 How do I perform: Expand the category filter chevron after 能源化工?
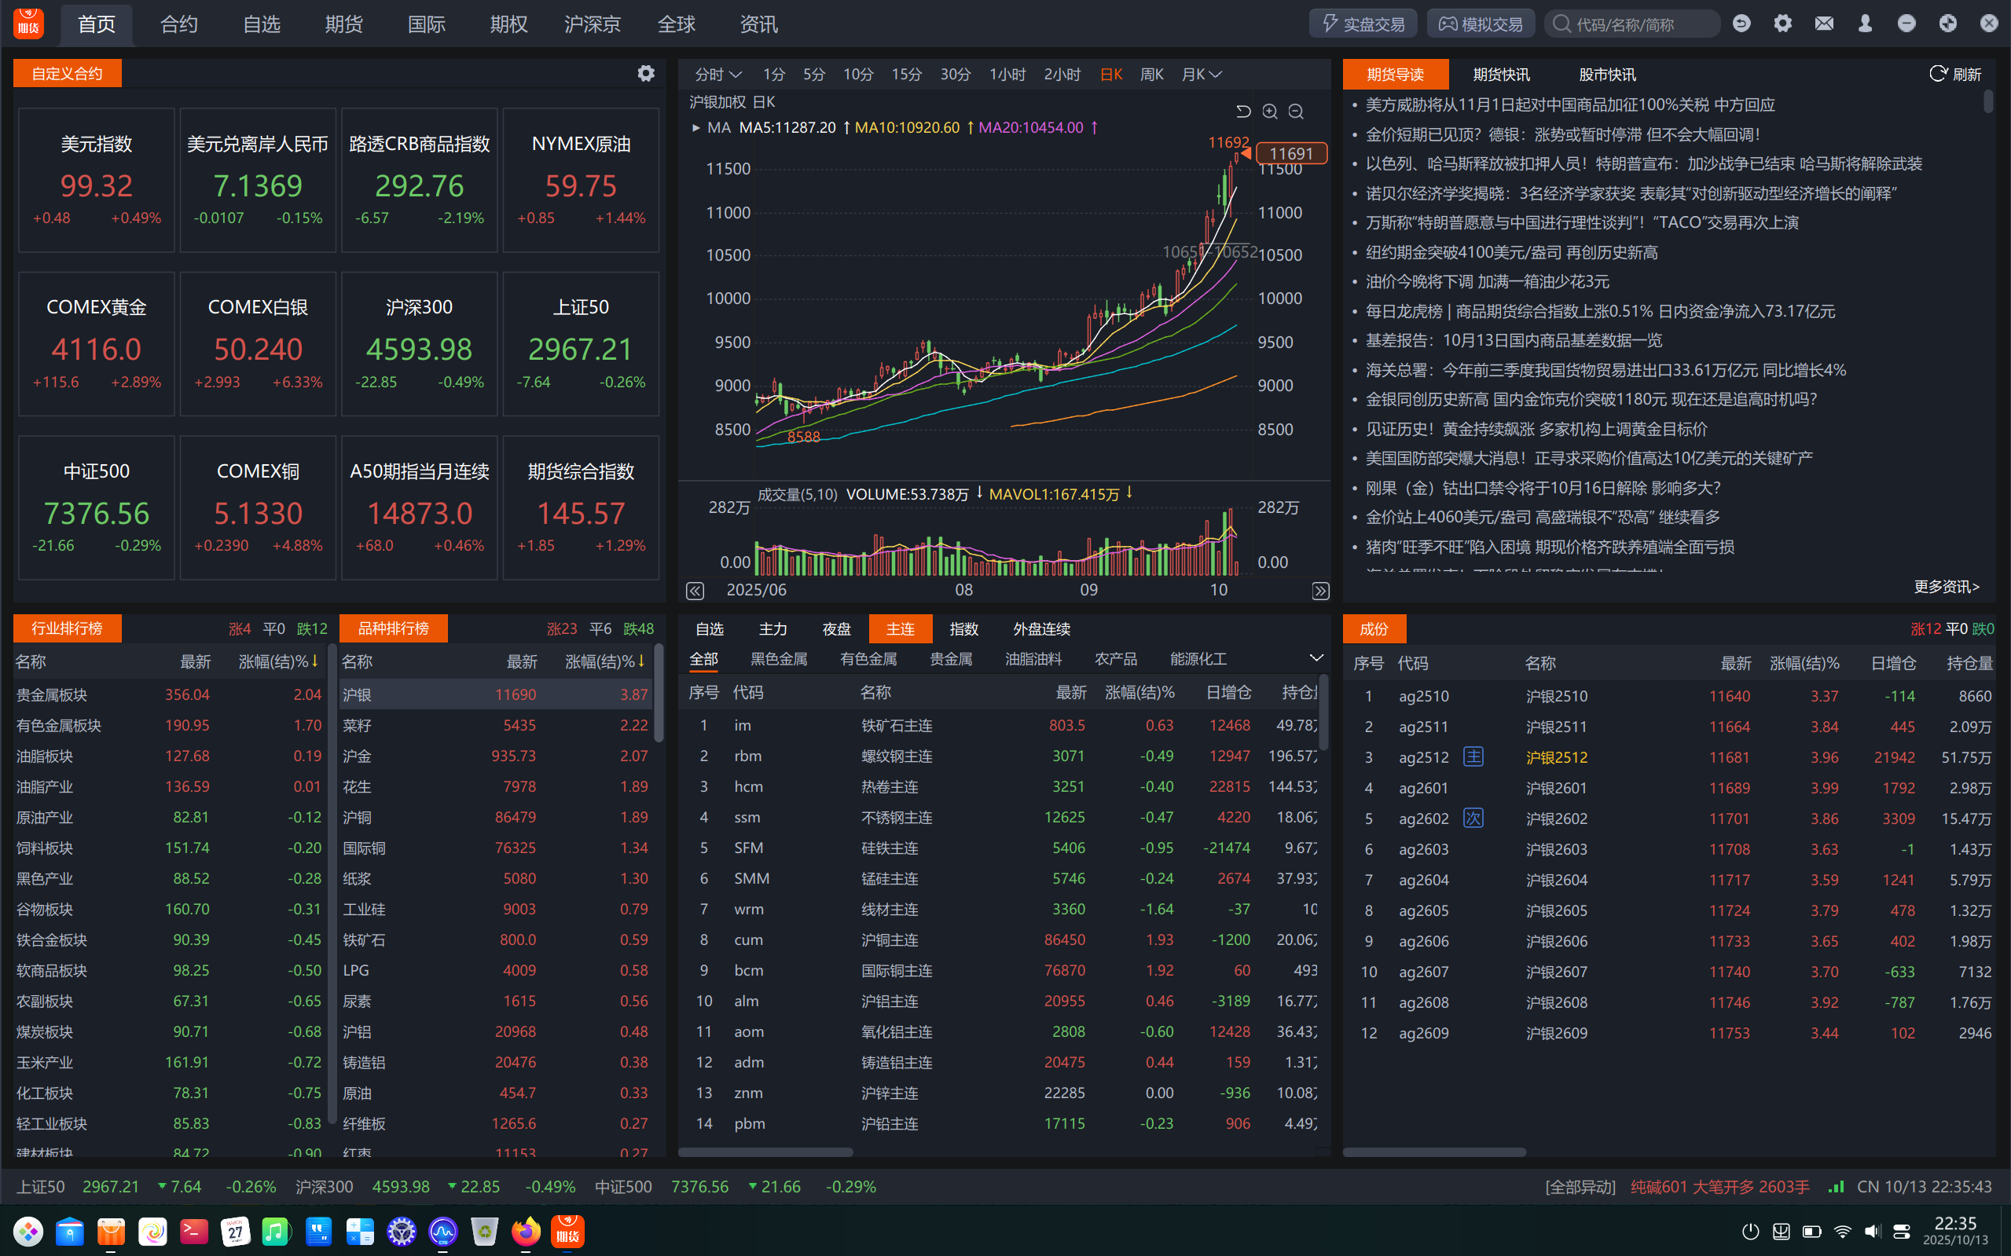tap(1316, 658)
